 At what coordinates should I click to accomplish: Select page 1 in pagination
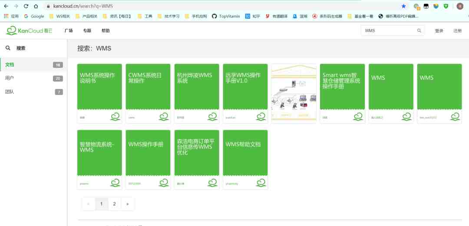coord(101,204)
